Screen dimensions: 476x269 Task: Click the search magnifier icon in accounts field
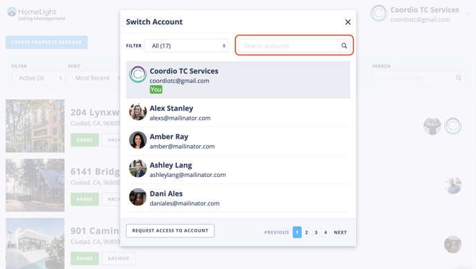click(344, 46)
